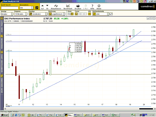Image resolution: width=156 pixels, height=117 pixels.
Task: Open the Charttyp dropdown showing Candlestick
Action: coord(38,14)
